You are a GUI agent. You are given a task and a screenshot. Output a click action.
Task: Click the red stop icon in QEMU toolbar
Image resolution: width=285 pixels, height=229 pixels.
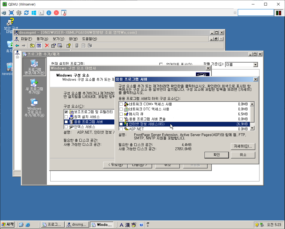pos(56,13)
